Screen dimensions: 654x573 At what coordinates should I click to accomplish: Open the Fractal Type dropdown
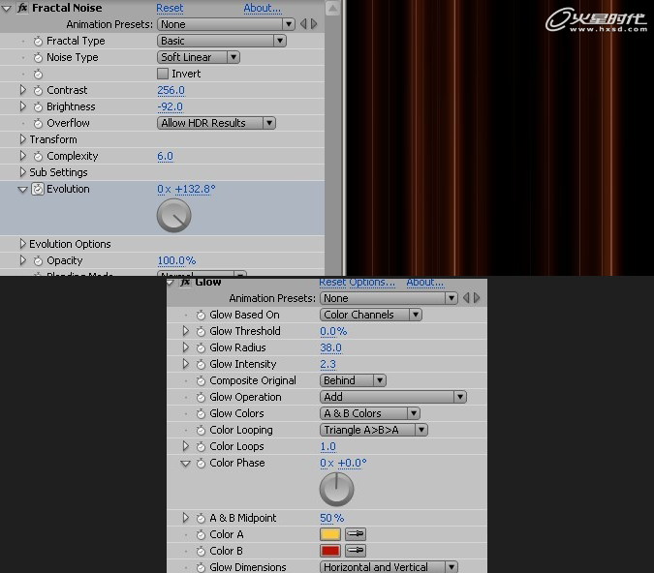[222, 41]
